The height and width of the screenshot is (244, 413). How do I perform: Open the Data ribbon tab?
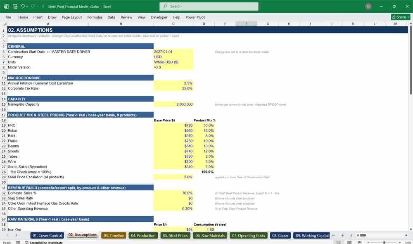(111, 17)
